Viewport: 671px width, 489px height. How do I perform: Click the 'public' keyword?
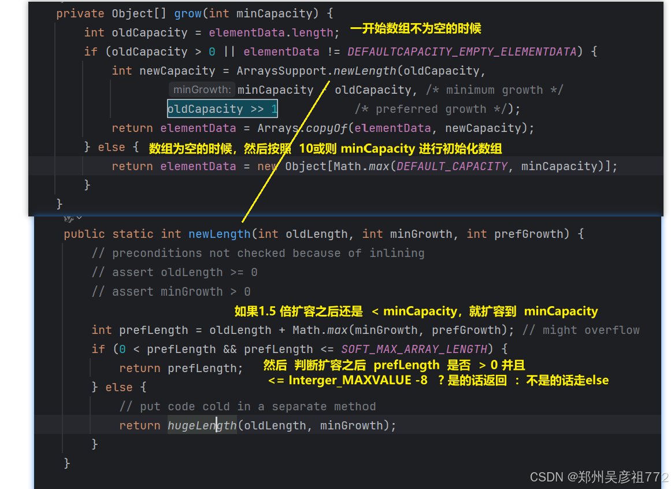[x=84, y=234]
